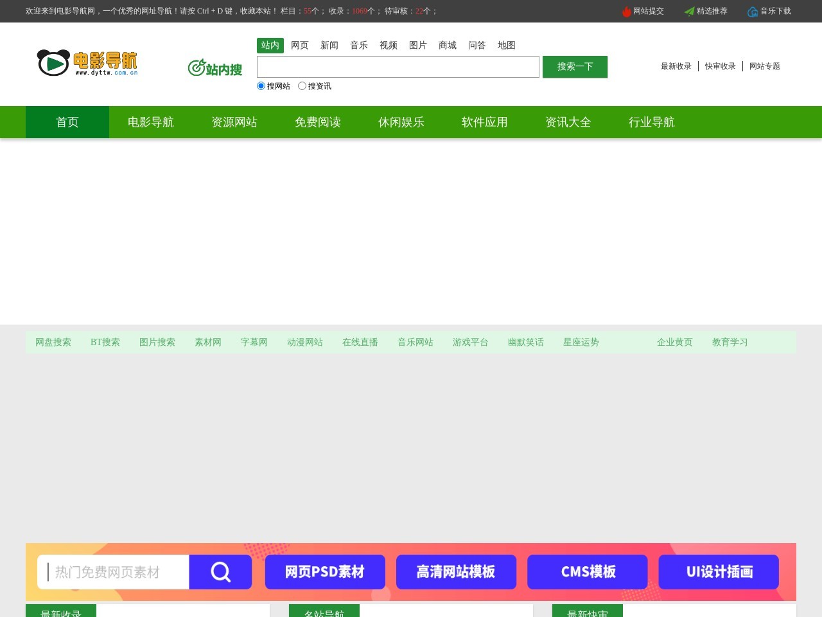Click the 热门免费网页素材 banner search field
Screen dimensions: 822x617
click(x=114, y=572)
